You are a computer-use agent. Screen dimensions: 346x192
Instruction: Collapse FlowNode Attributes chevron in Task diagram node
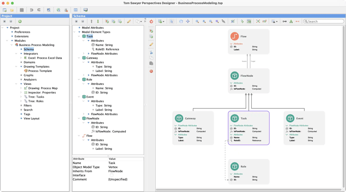(x=231, y=126)
